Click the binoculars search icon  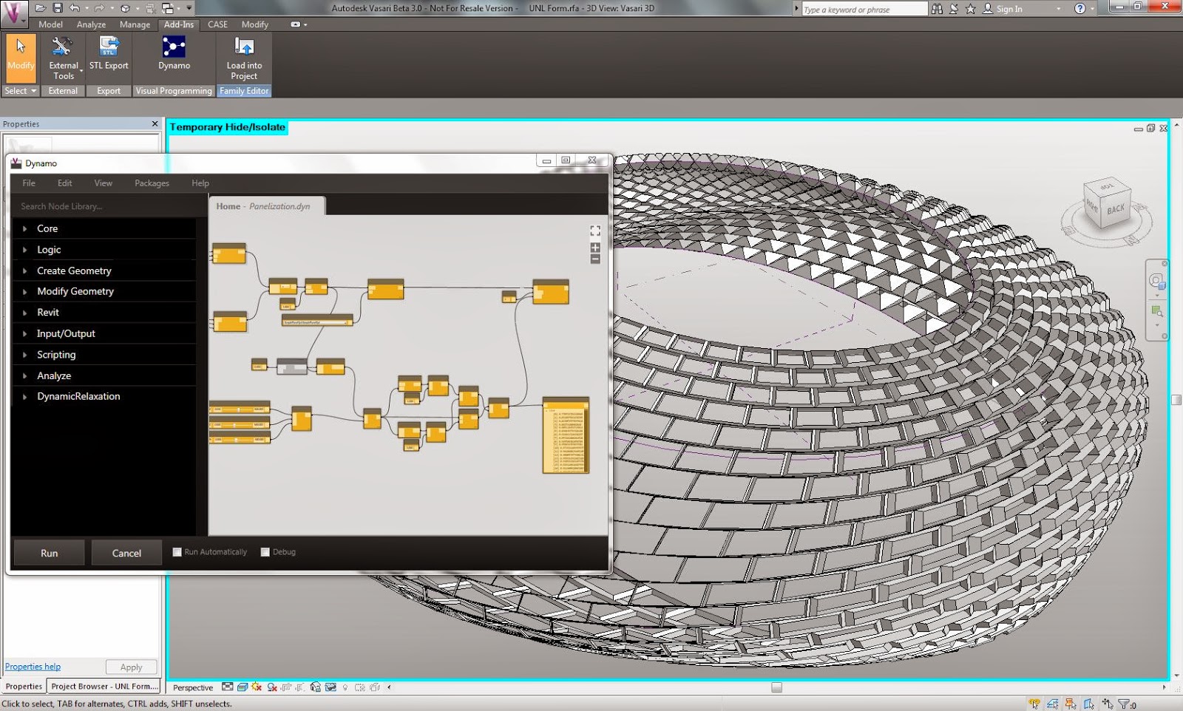[x=938, y=9]
